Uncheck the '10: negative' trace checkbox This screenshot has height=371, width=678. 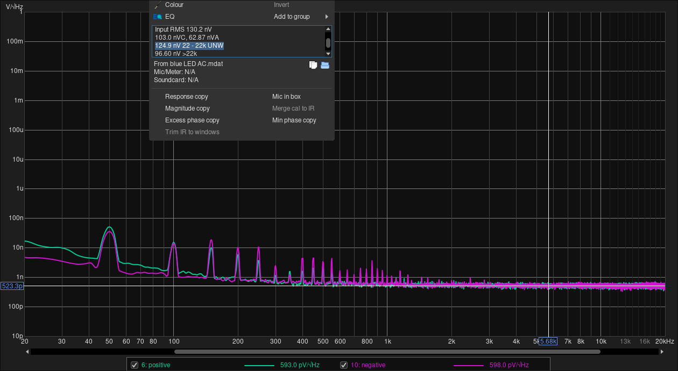[x=344, y=365]
